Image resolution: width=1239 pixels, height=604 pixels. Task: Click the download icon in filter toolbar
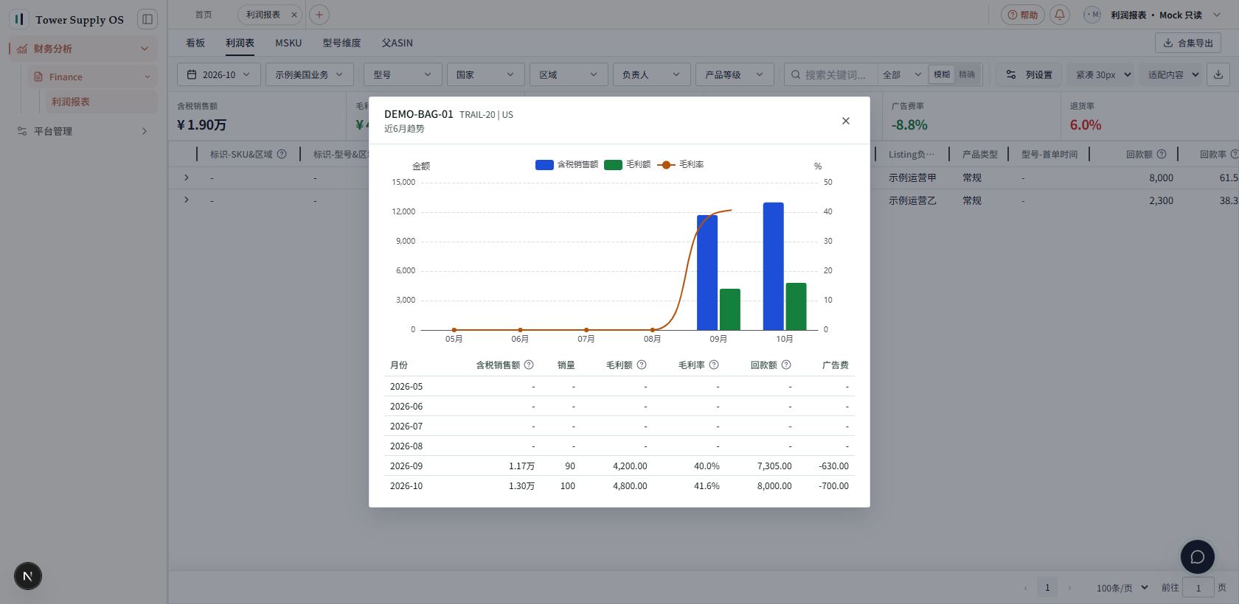click(x=1218, y=74)
